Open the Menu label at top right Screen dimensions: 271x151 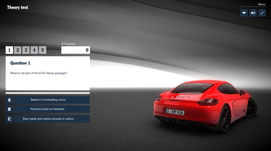pyautogui.click(x=262, y=4)
